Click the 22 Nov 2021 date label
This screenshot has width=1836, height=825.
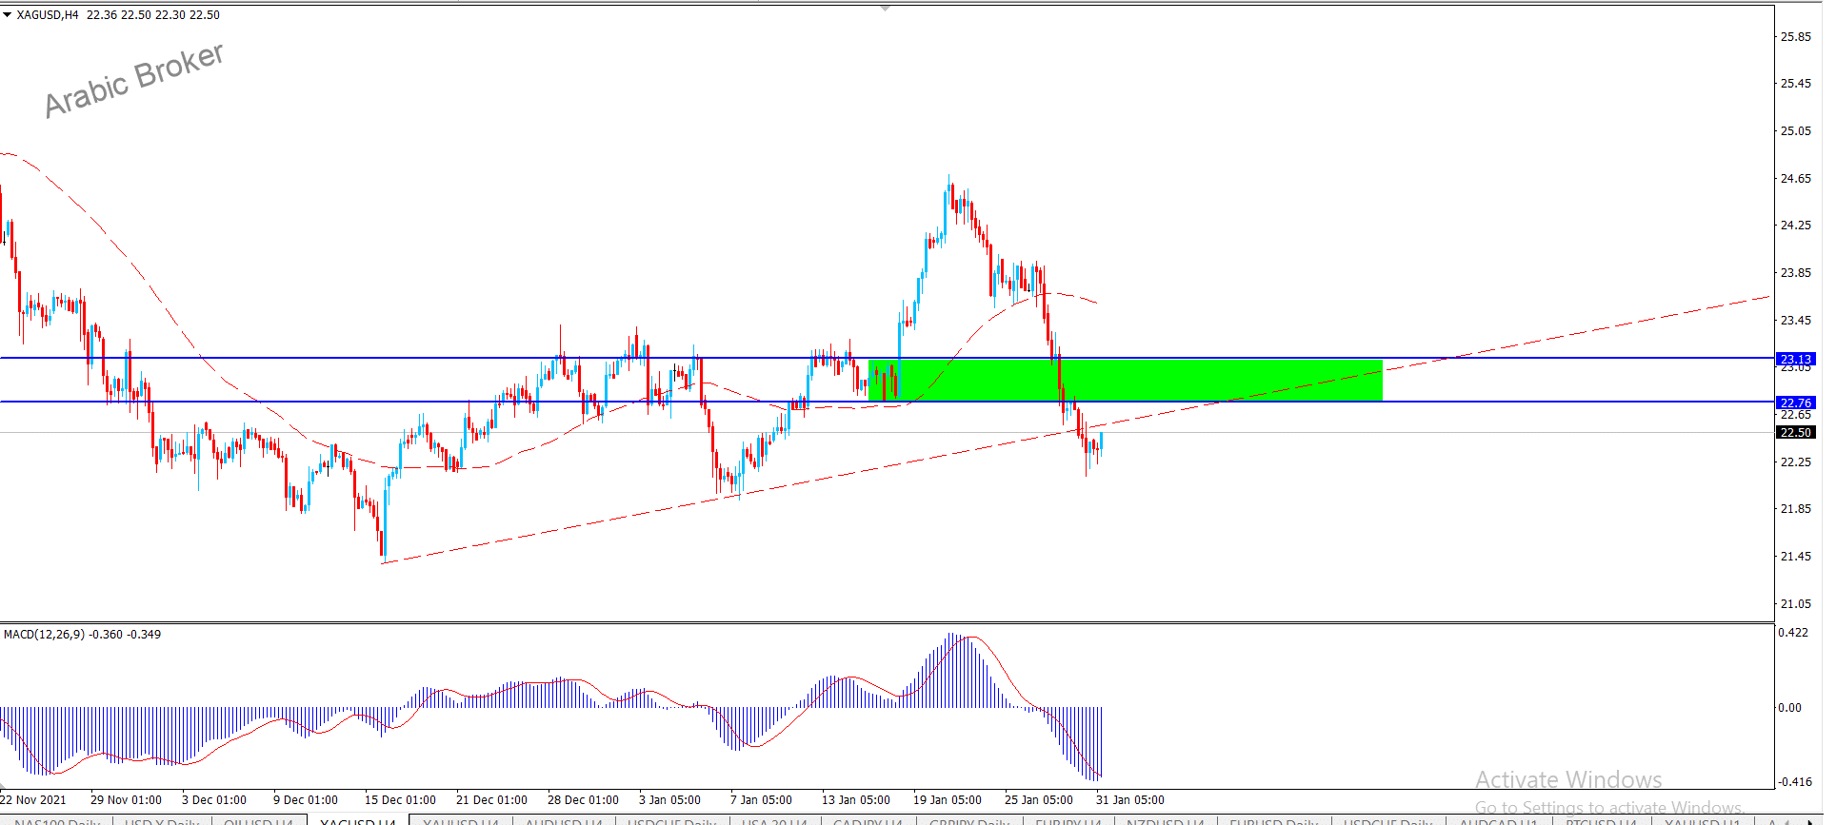[34, 799]
